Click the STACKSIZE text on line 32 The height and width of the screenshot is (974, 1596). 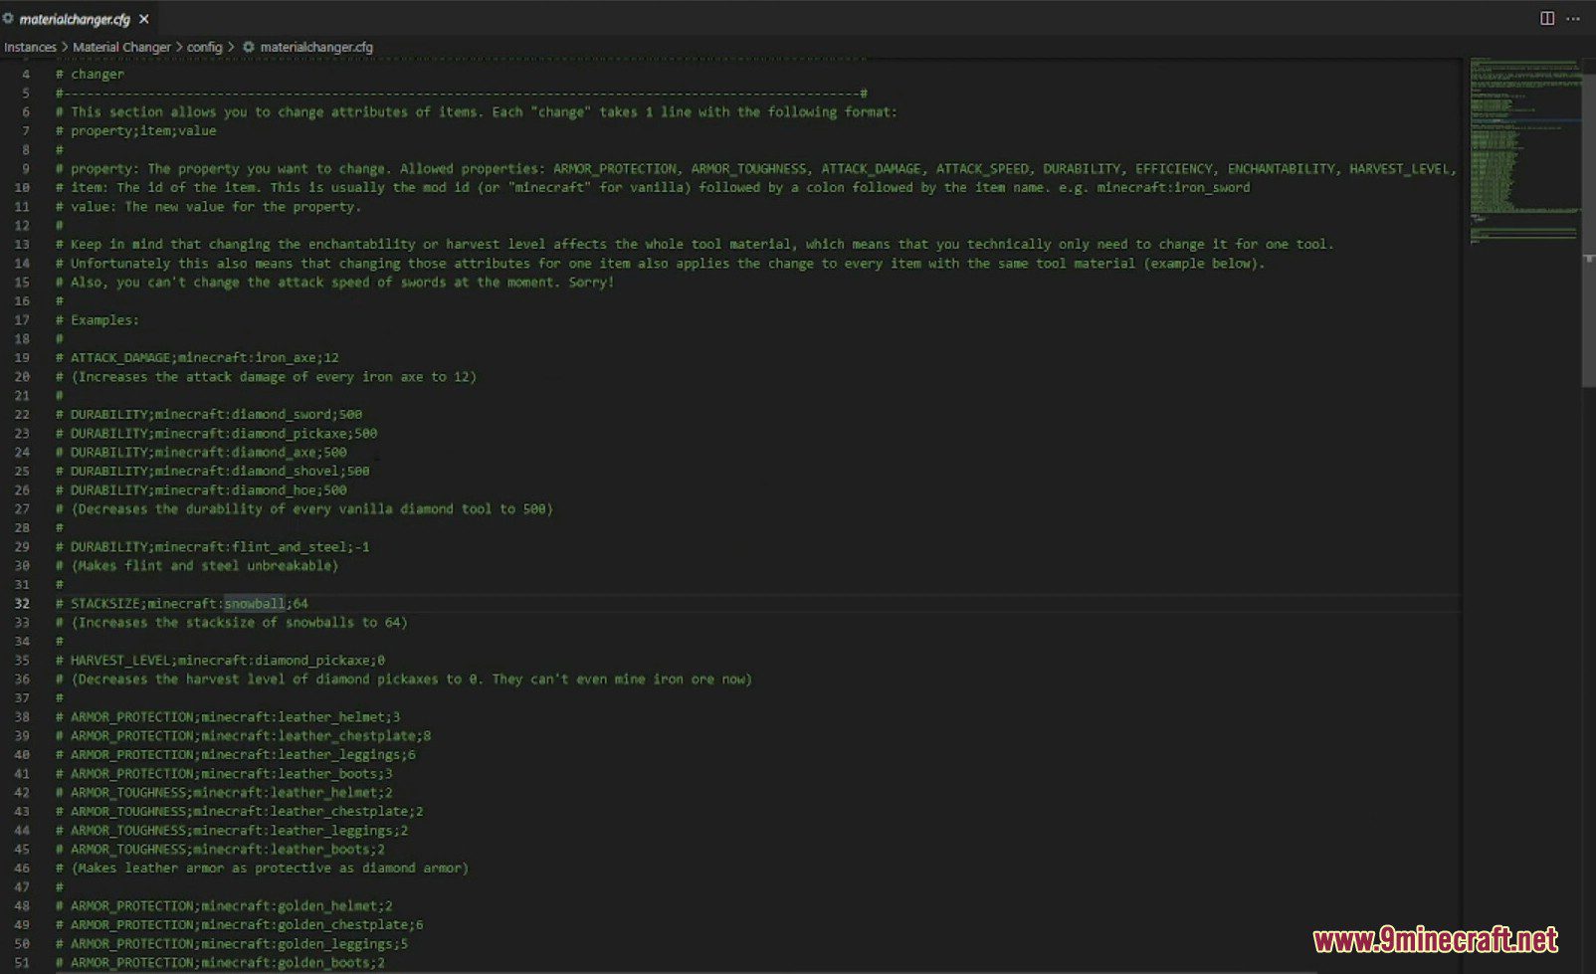[105, 604]
